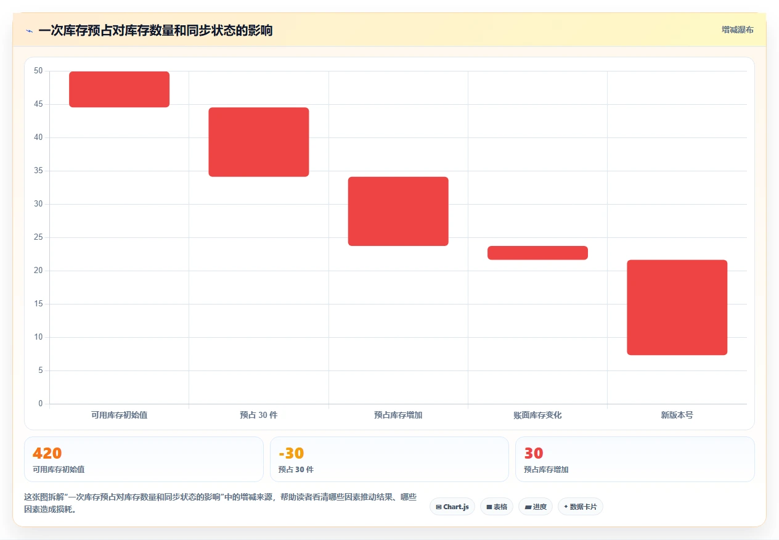Click the y-axis value 50
This screenshot has width=779, height=540.
click(x=39, y=71)
